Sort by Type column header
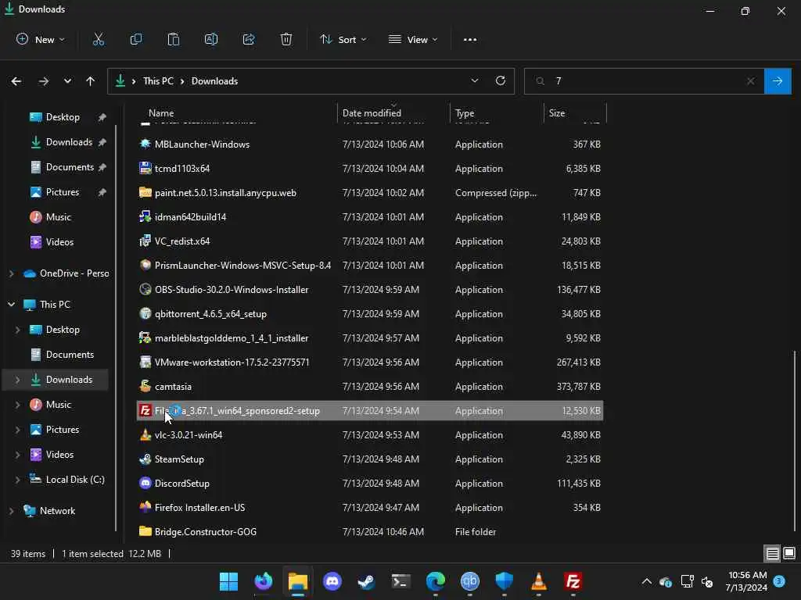 coord(497,113)
